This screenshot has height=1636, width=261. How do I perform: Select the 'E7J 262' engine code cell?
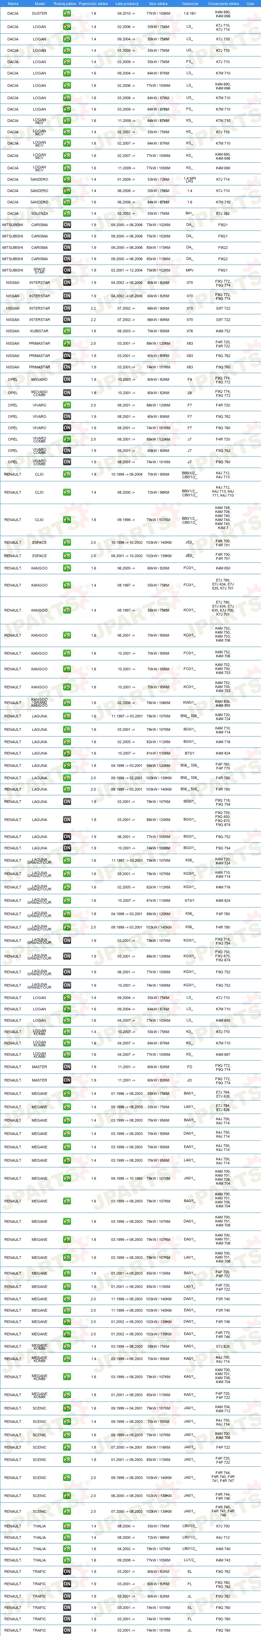pos(223,213)
